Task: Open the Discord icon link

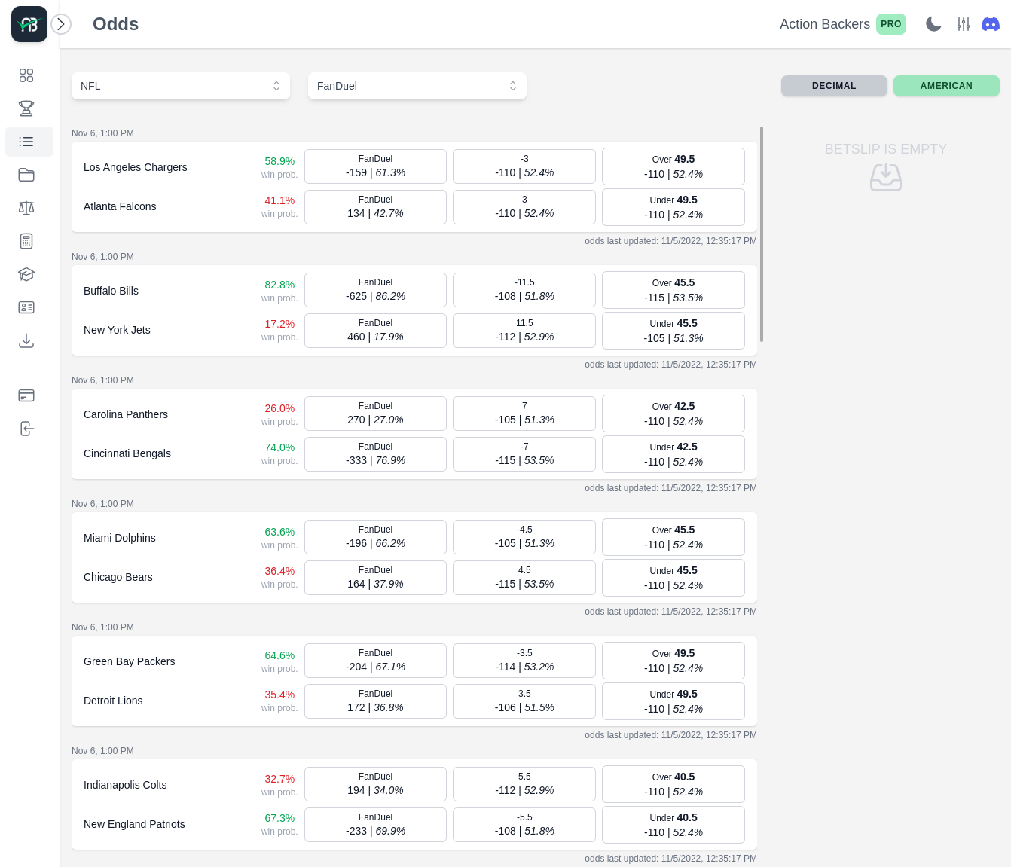Action: click(991, 24)
